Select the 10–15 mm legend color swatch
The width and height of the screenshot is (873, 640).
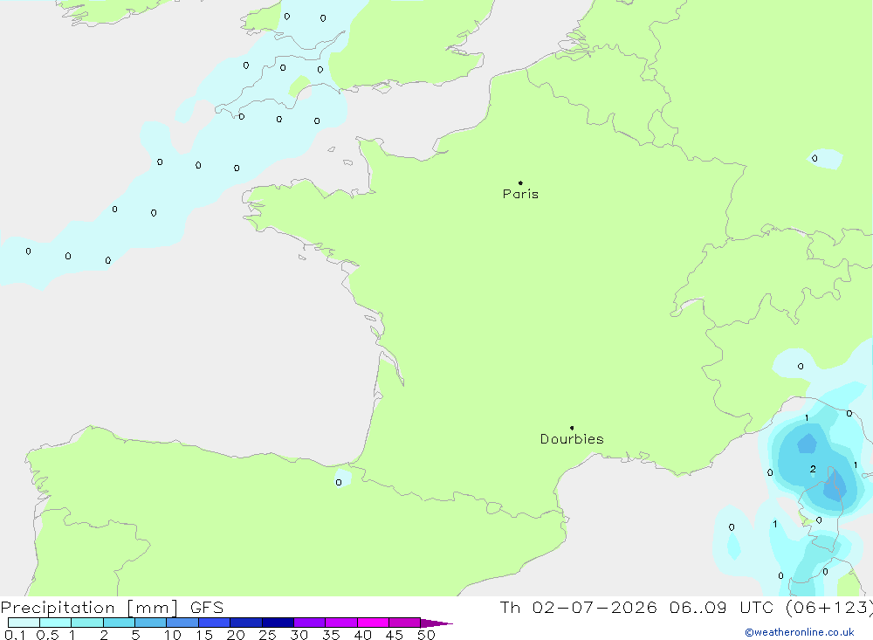point(182,623)
